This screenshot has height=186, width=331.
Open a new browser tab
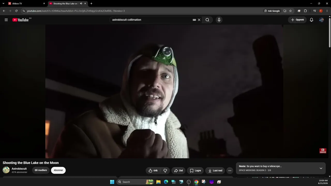tap(91, 4)
